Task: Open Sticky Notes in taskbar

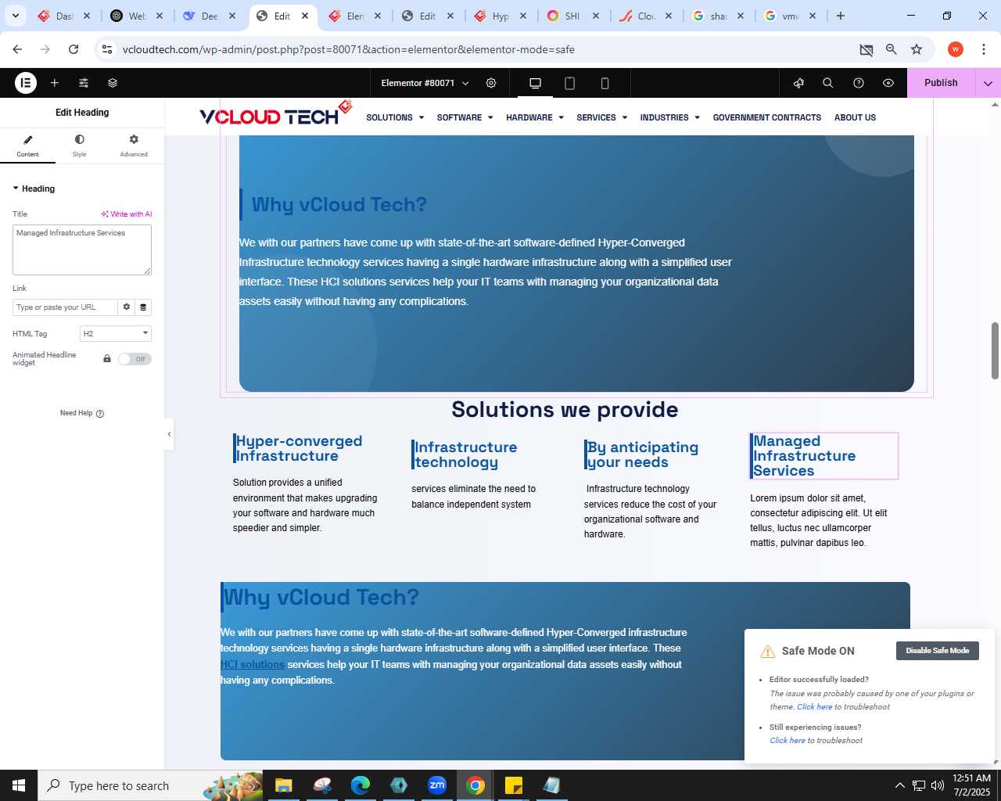Action: pyautogui.click(x=514, y=785)
